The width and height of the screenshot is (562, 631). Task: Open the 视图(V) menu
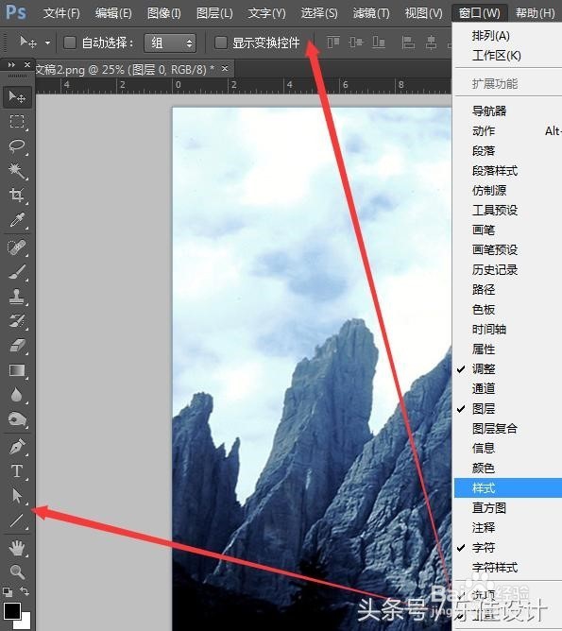(423, 13)
